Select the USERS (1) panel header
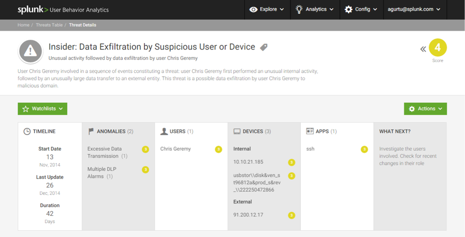The image size is (465, 237). [x=177, y=131]
